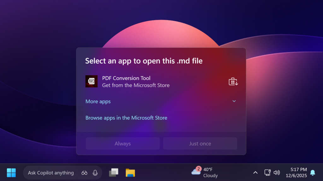Expand the hidden system tray icons chevron

pos(255,172)
